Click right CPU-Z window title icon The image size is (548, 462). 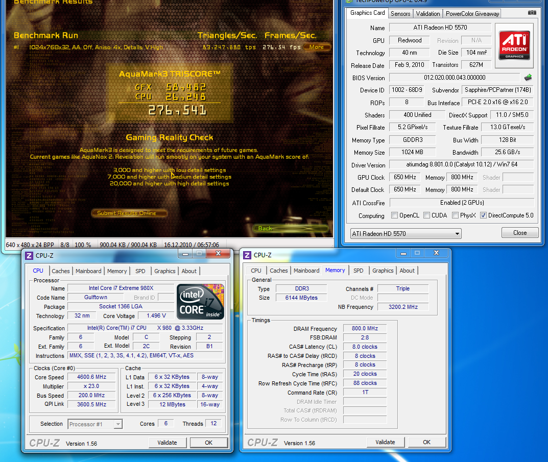click(x=247, y=255)
